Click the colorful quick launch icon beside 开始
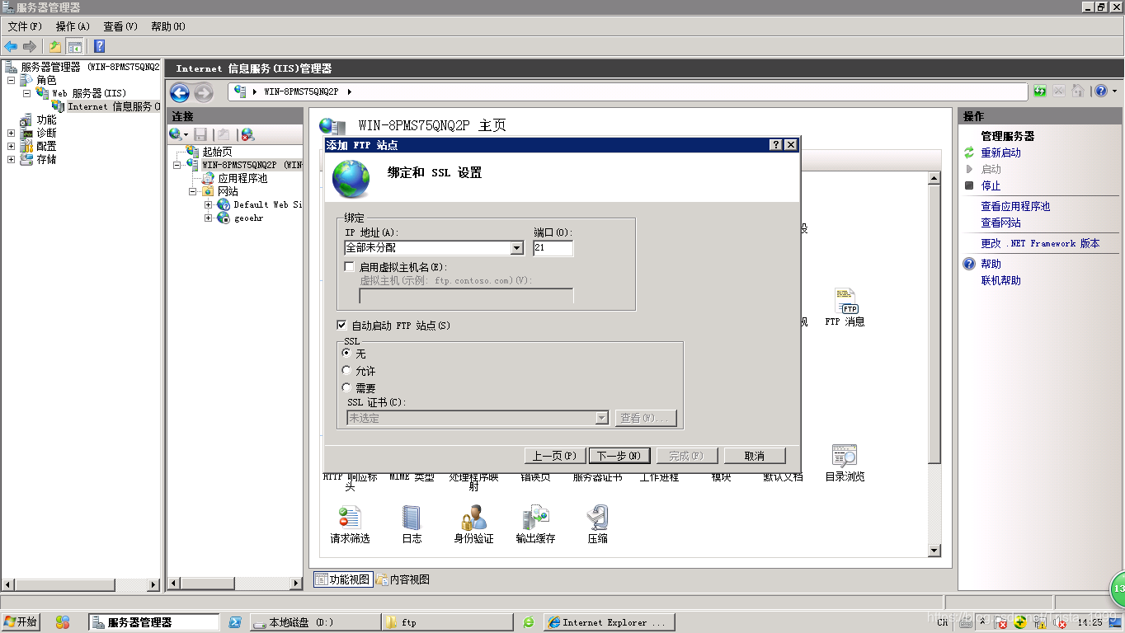1125x633 pixels. tap(63, 622)
